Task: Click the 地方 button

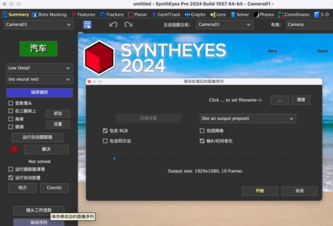Action: pos(23,188)
